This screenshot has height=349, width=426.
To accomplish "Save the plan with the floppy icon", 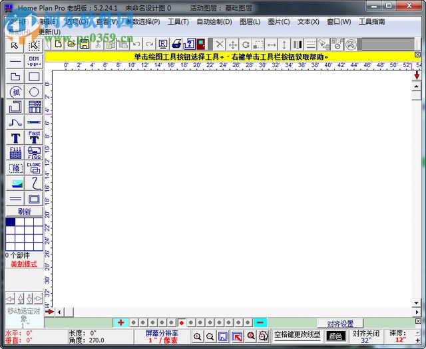I will click(85, 45).
